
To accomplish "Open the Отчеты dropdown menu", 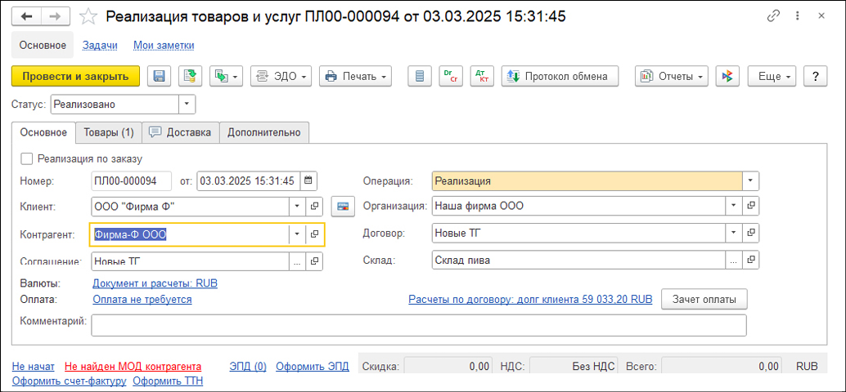I will coord(672,76).
